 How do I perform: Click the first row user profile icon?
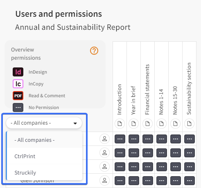coord(104,139)
